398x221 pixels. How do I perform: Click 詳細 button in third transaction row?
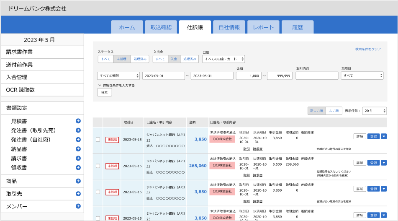click(359, 189)
